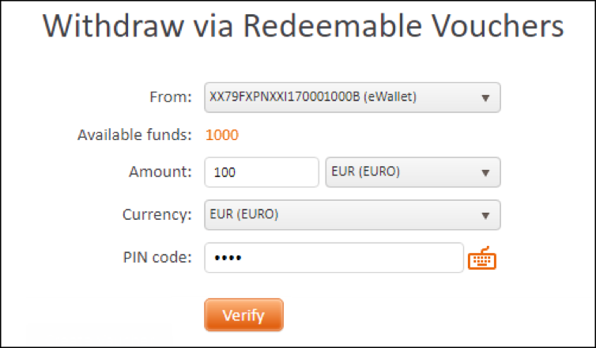Click the Withdraw via Redeemable Vouchers heading
Viewport: 596px width, 348px height.
pos(303,26)
